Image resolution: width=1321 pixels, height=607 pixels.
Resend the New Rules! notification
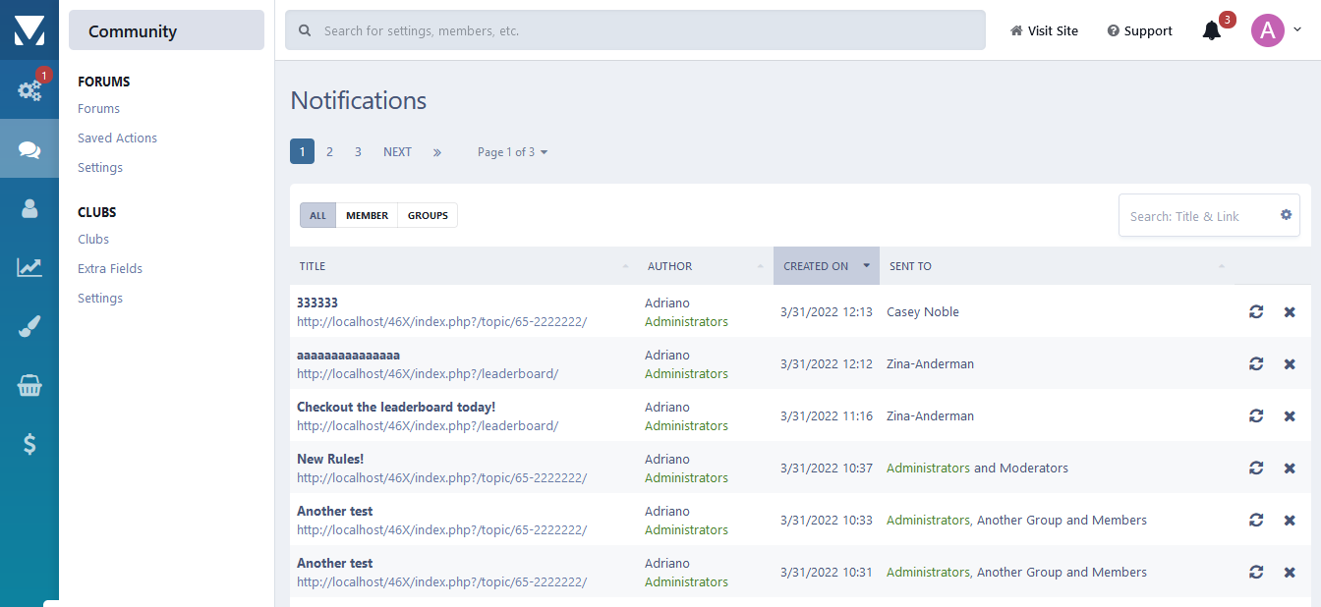(x=1256, y=468)
